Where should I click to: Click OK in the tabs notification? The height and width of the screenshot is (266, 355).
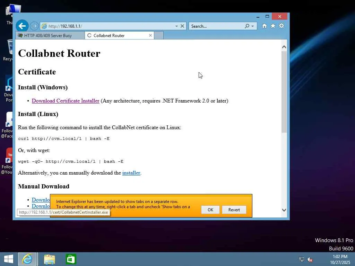(210, 210)
